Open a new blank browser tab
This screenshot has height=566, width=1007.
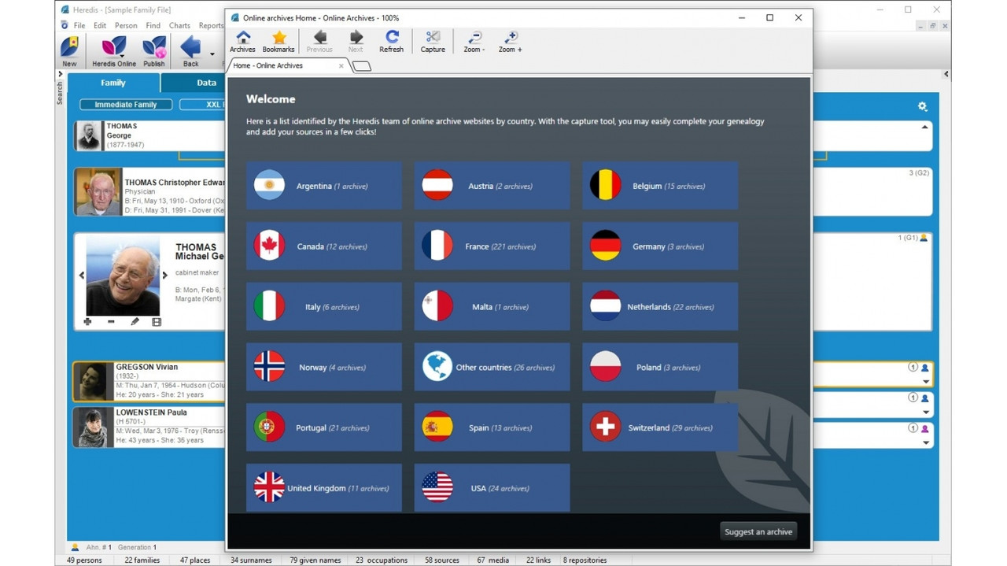click(361, 67)
